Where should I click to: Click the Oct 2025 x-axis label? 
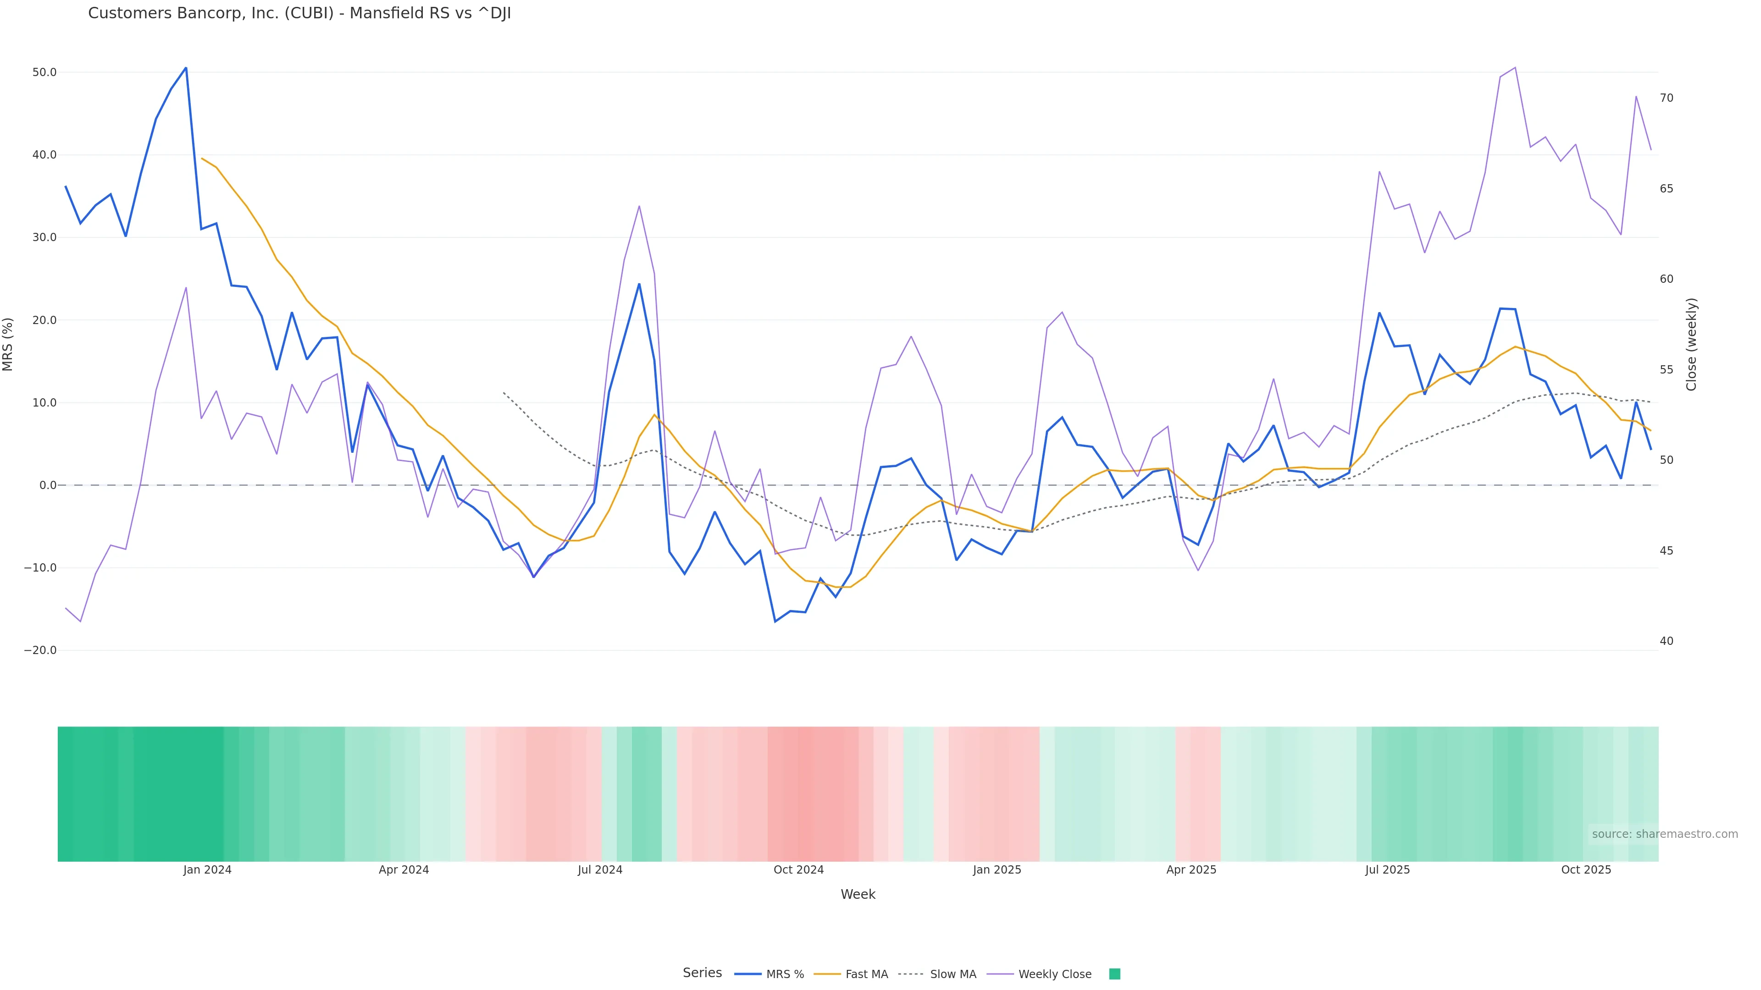point(1585,870)
